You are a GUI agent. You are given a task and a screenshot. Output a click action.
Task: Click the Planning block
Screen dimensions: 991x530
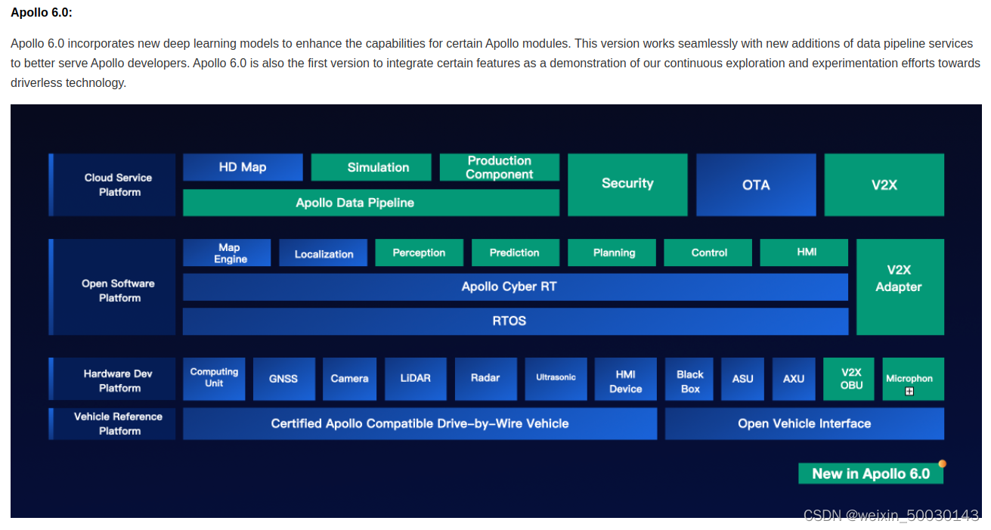[612, 253]
